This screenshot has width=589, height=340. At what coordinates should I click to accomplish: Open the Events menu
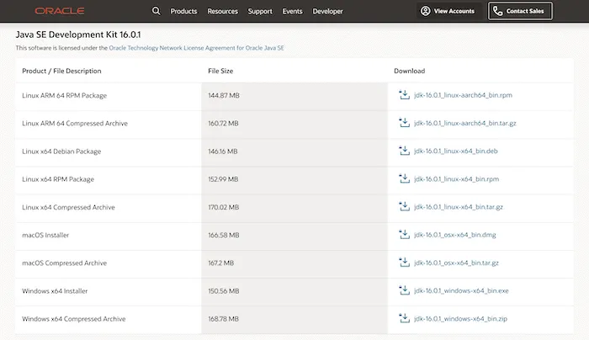click(x=292, y=11)
